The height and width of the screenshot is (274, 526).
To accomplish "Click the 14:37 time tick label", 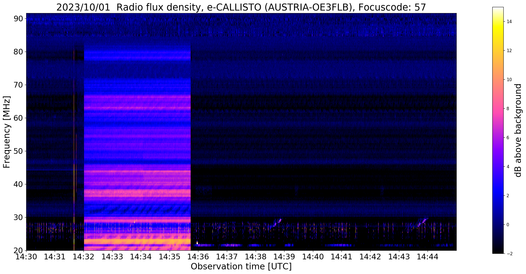I will point(227,257).
